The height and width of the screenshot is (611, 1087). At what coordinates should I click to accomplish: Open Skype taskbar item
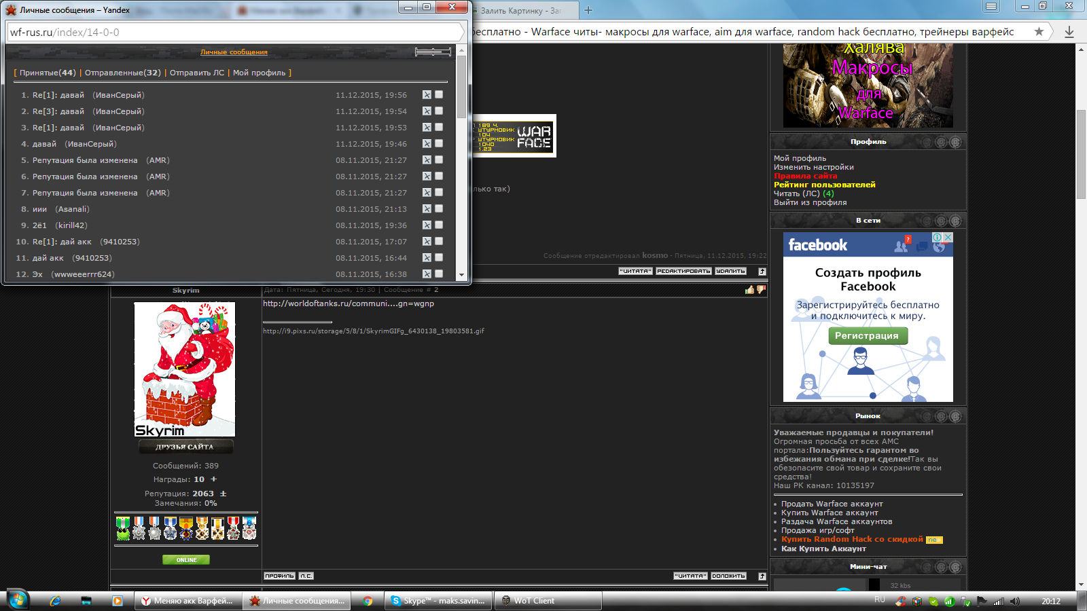click(x=439, y=601)
